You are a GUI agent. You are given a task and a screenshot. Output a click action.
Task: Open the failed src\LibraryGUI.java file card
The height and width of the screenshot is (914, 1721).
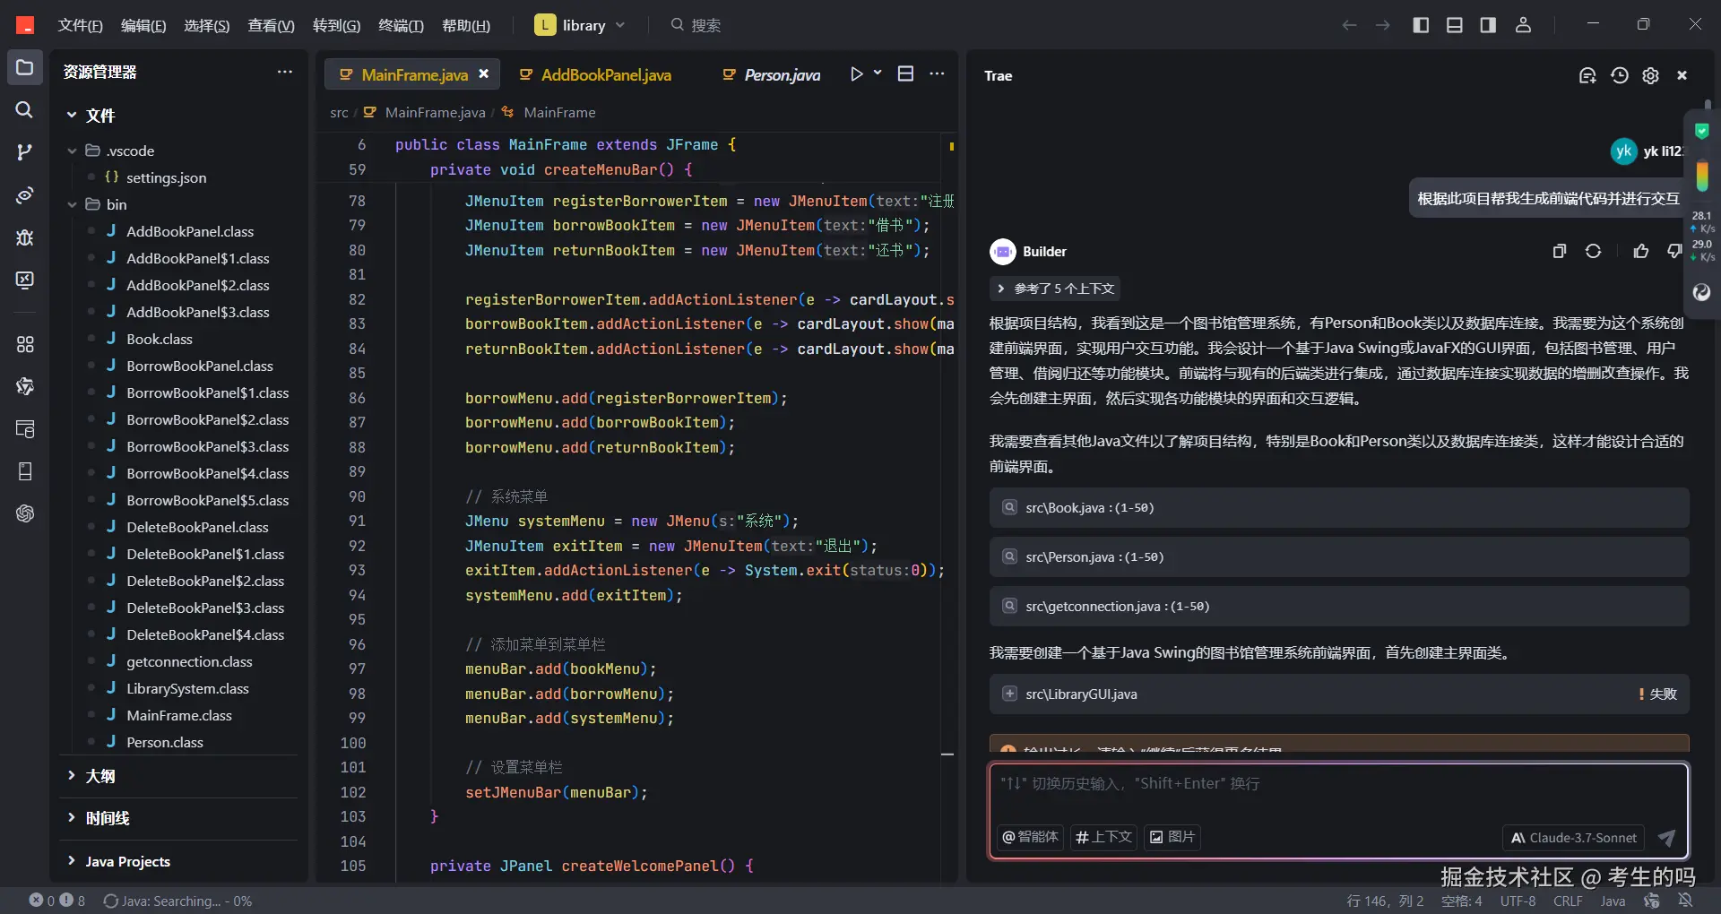(1339, 694)
